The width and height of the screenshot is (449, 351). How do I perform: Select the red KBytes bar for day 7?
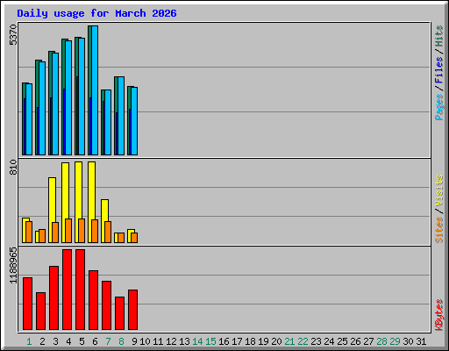coord(106,305)
